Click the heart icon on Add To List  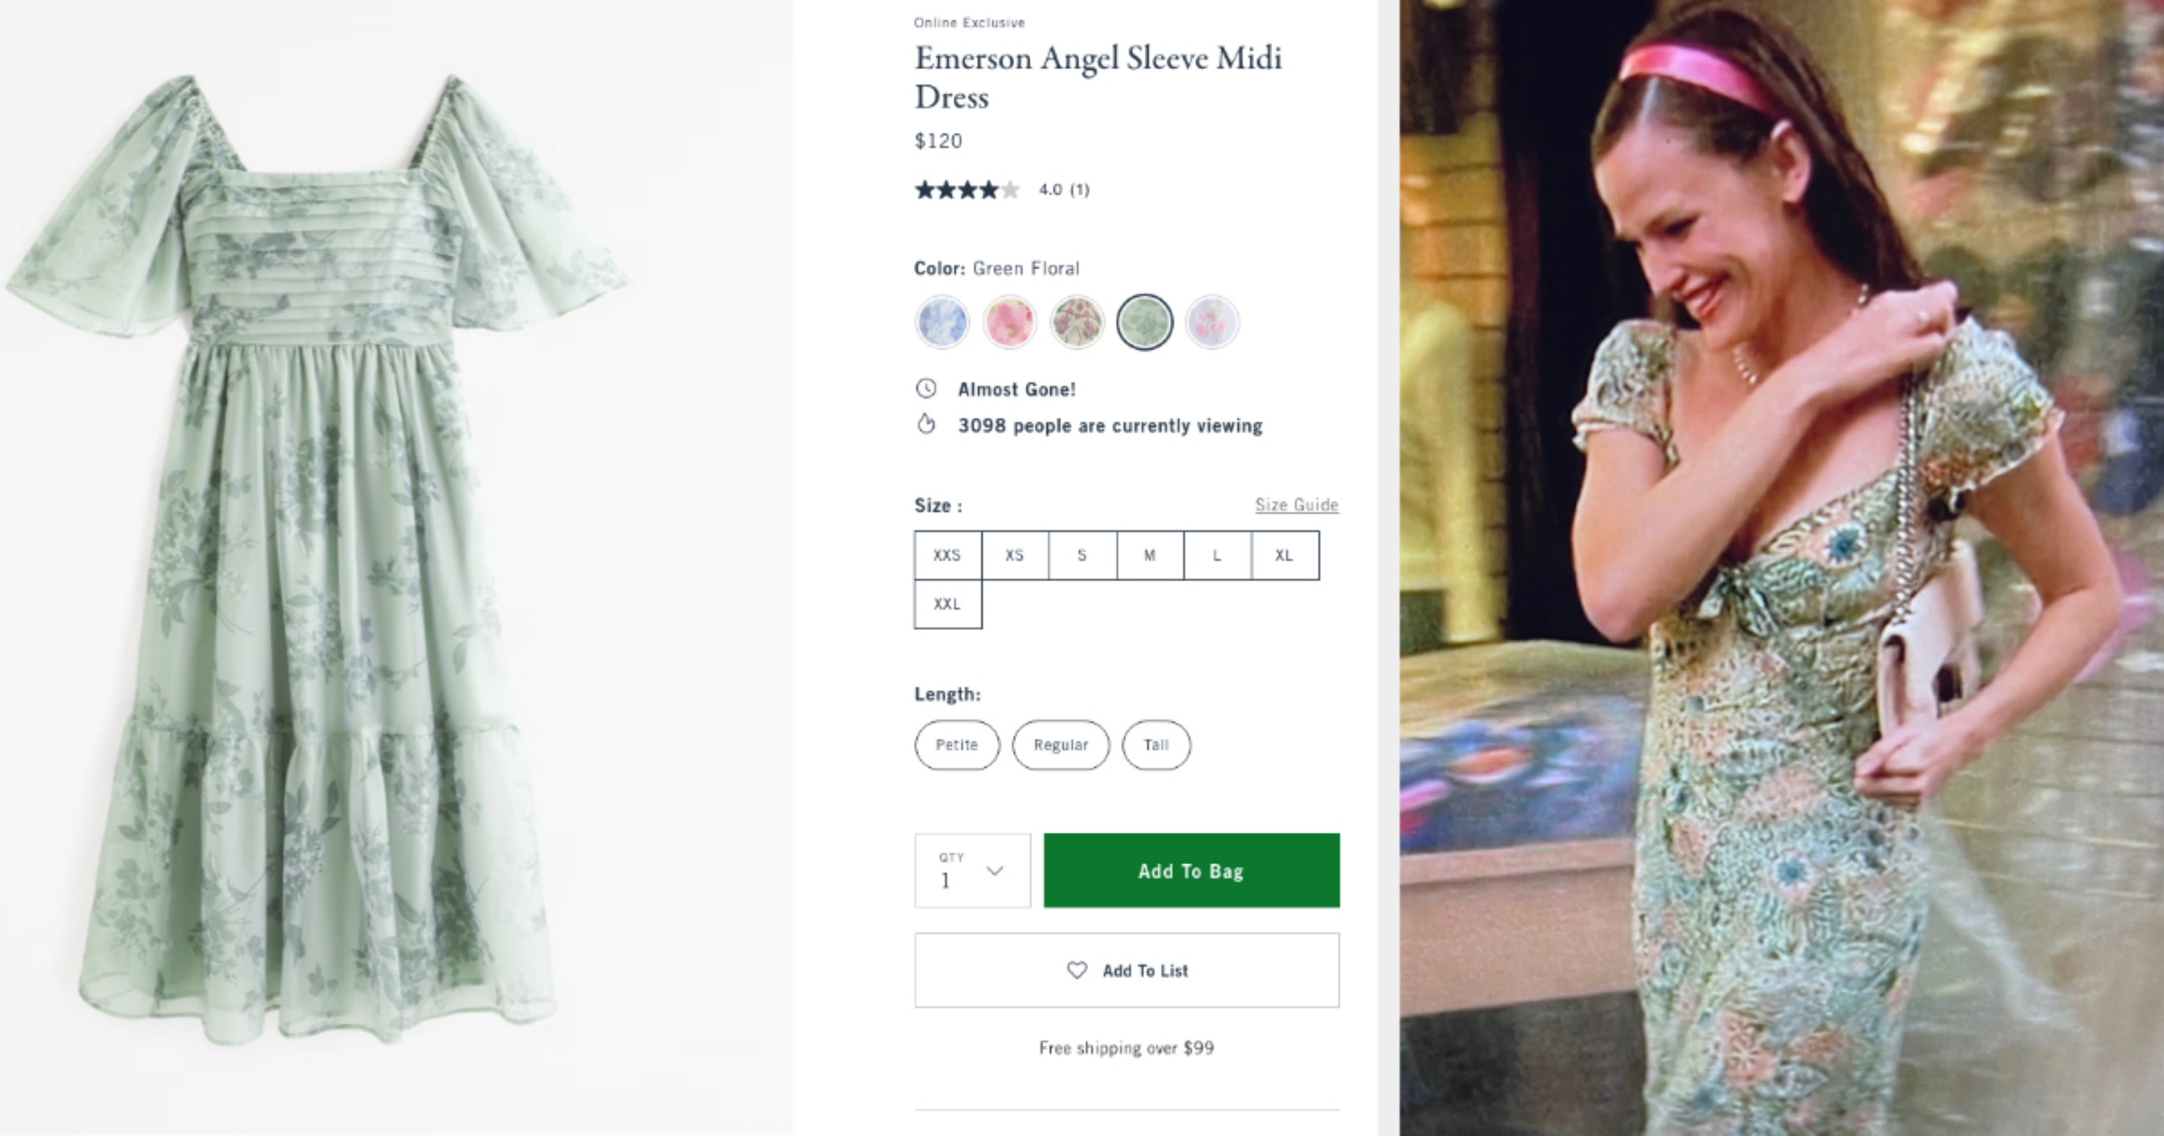coord(1077,970)
